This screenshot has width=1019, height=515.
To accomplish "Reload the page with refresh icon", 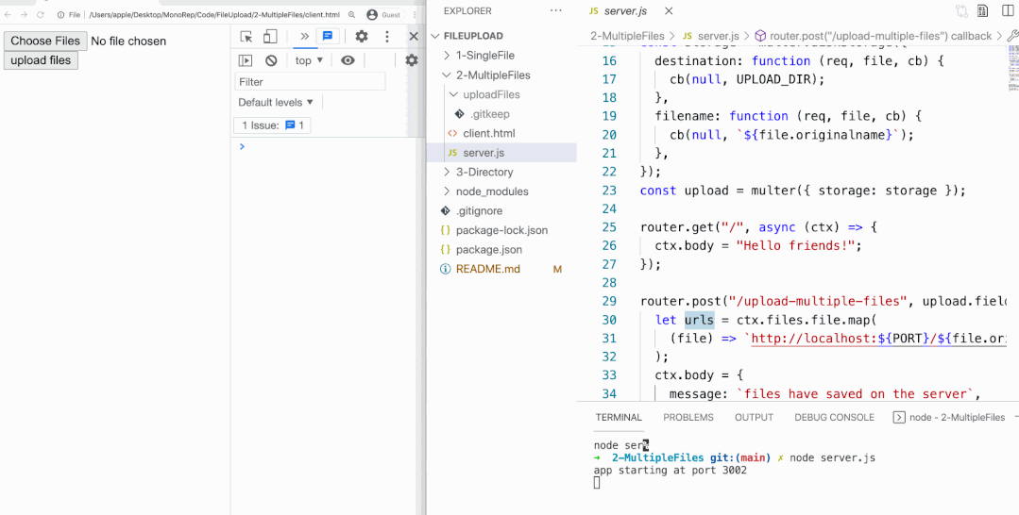I will coord(41,14).
